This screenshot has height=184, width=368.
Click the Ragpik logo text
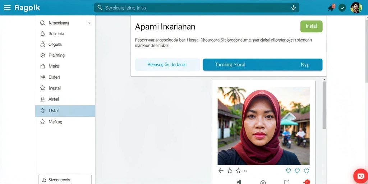point(27,8)
